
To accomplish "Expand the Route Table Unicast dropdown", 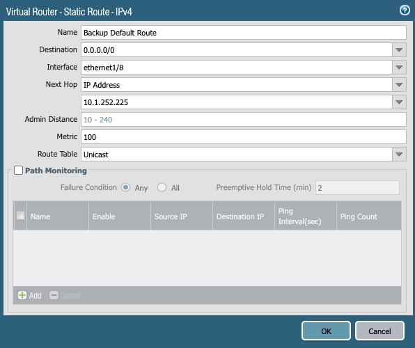I will tap(399, 155).
